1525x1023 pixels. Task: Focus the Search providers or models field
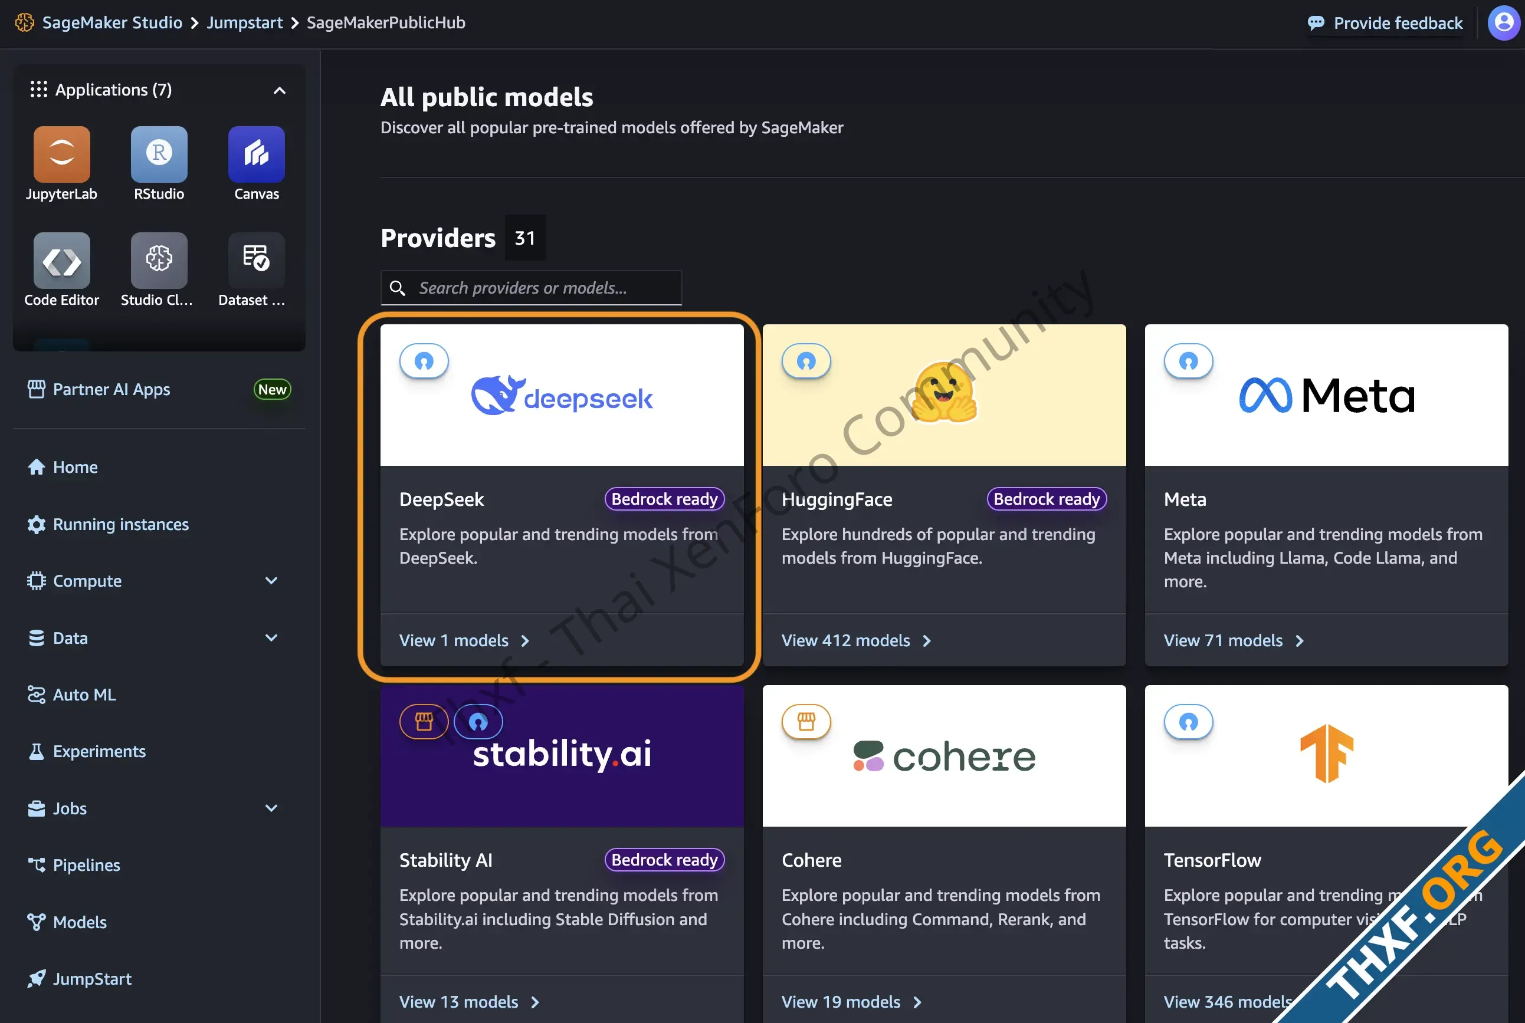[x=532, y=288]
